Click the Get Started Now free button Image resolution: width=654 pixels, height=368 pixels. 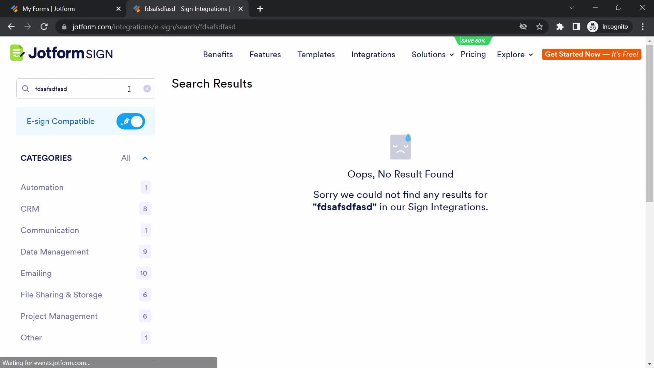coord(592,54)
